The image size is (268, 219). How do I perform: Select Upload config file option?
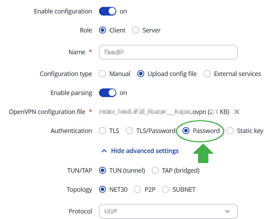(140, 74)
